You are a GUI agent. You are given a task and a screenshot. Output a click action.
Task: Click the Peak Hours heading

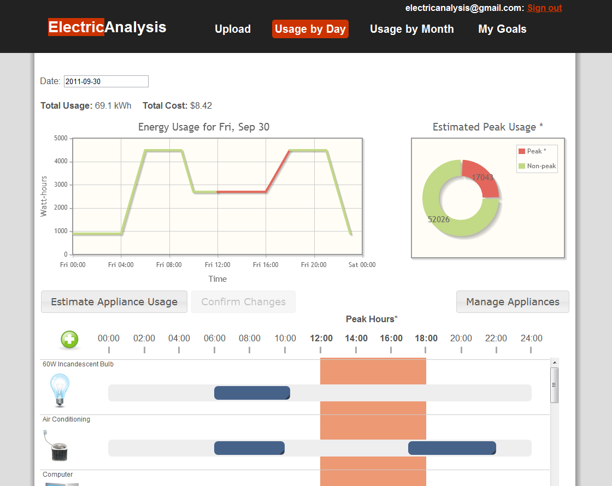(x=372, y=319)
